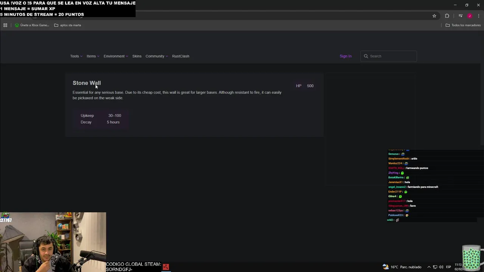Click the search magnifier icon
The image size is (484, 272).
pyautogui.click(x=366, y=56)
